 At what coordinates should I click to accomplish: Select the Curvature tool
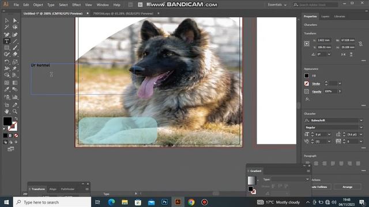coord(15,34)
